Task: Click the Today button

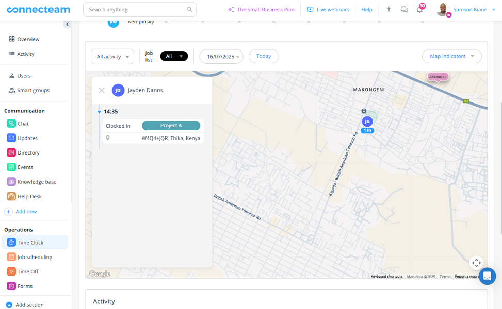Action: tap(264, 56)
